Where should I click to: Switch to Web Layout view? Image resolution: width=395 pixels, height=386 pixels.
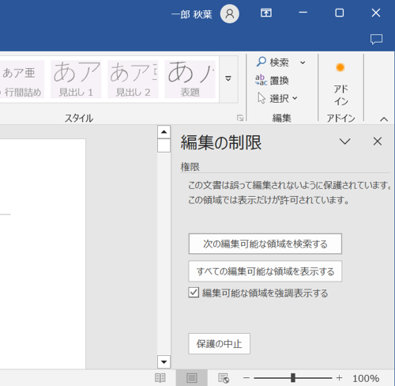224,378
